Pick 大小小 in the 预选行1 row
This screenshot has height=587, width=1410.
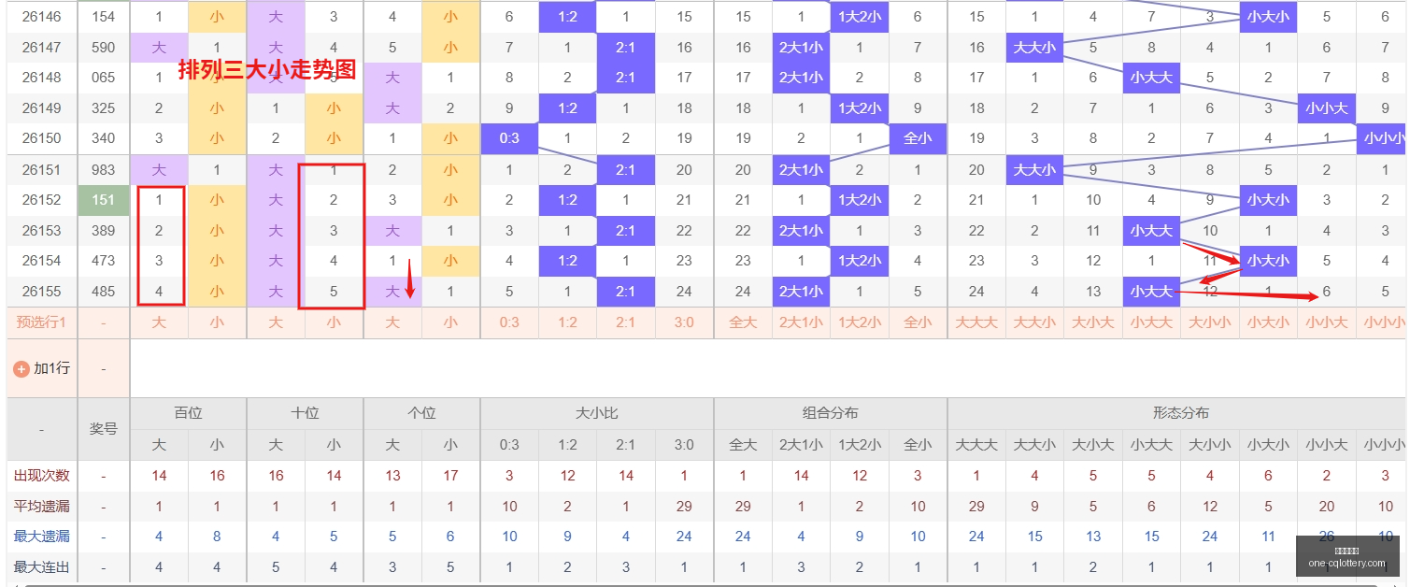tap(1210, 322)
